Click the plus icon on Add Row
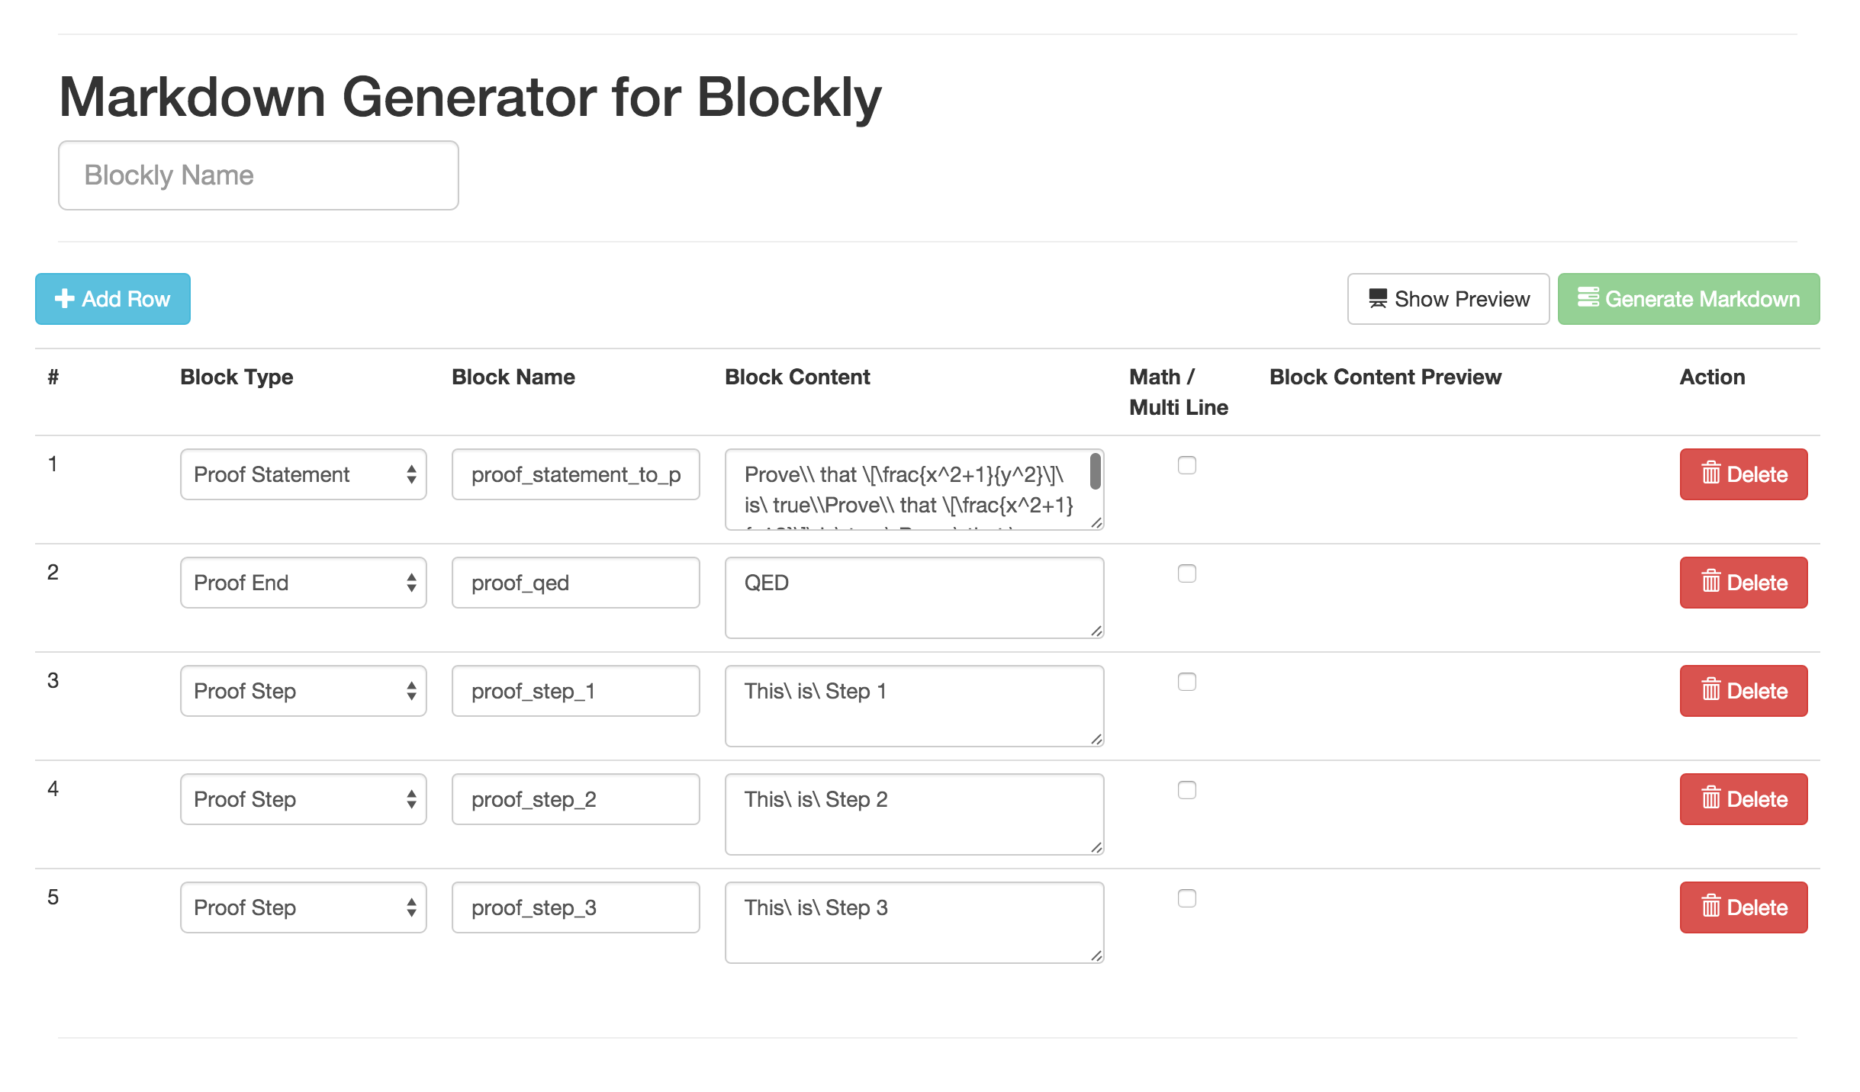The image size is (1860, 1092). [64, 298]
